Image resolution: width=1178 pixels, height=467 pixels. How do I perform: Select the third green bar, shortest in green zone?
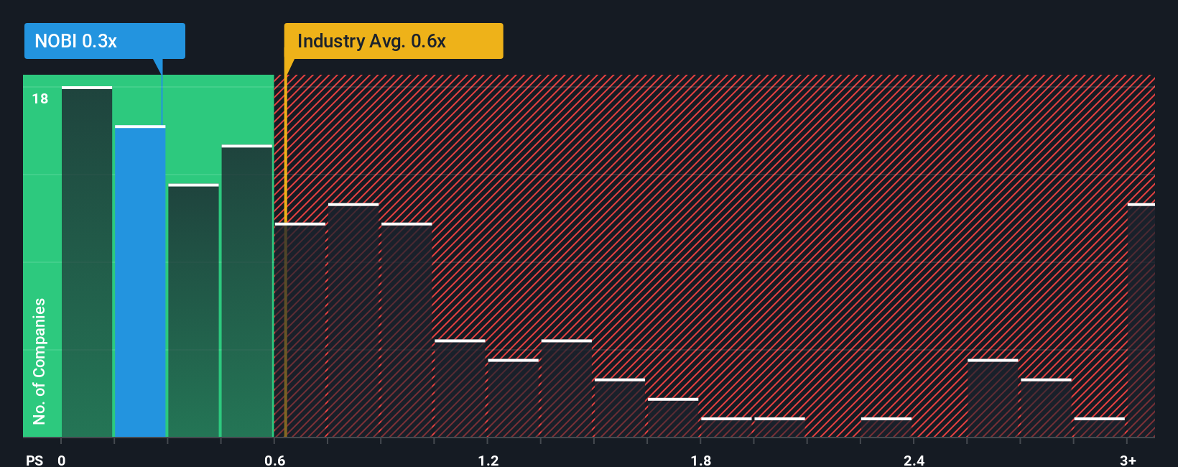pos(193,310)
